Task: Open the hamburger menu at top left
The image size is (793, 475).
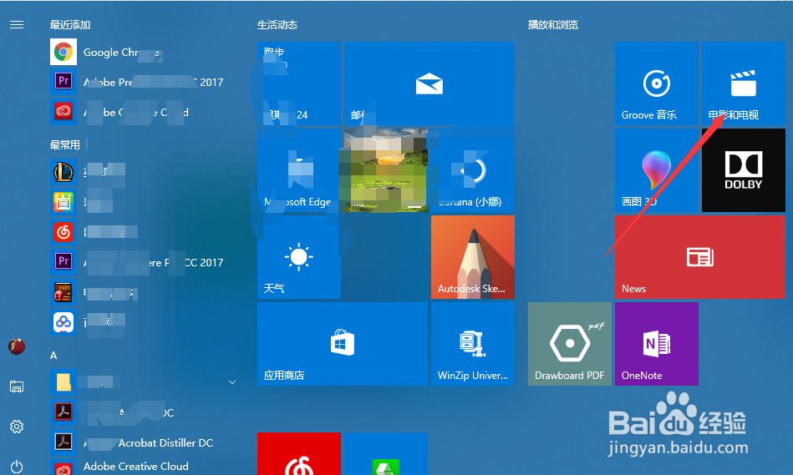Action: point(17,25)
